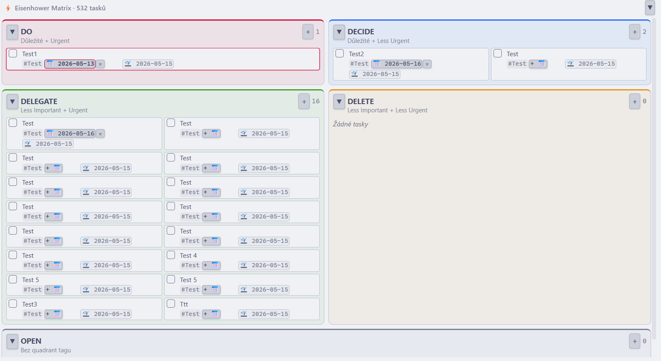The height and width of the screenshot is (361, 661).
Task: Click the 'Žádné tasky' empty message
Action: tap(350, 124)
